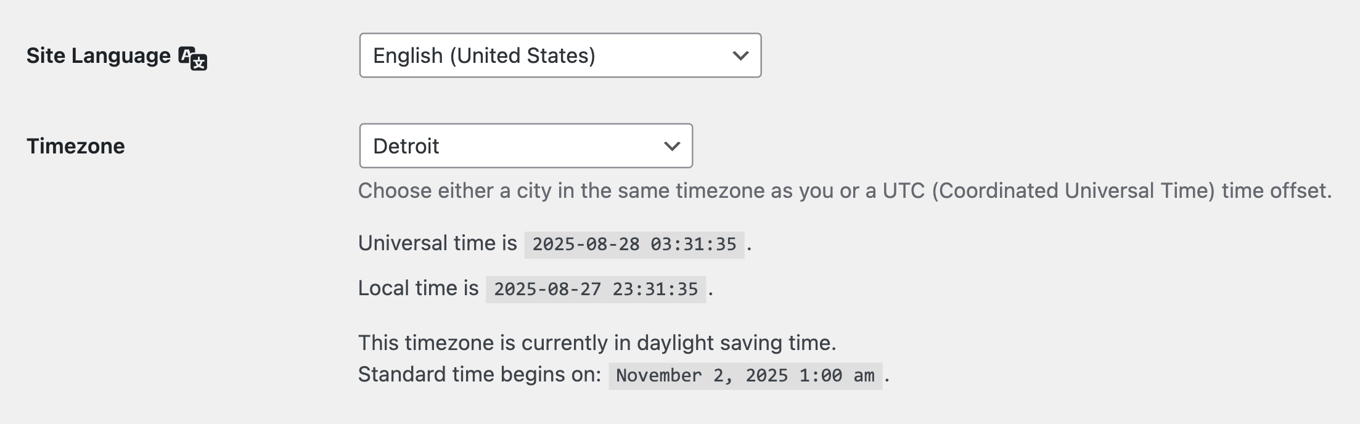Open the Timezone dropdown showing Detroit

click(x=526, y=146)
